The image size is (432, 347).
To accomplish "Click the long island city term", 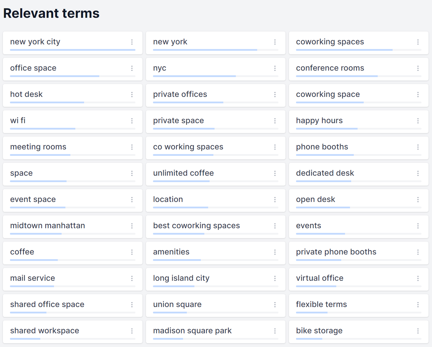I will click(x=181, y=278).
